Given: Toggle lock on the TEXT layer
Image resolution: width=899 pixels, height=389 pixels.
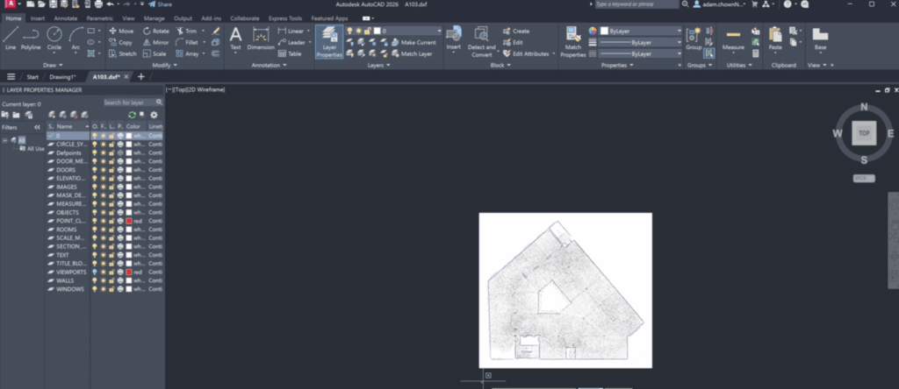Looking at the screenshot, I should tap(111, 255).
